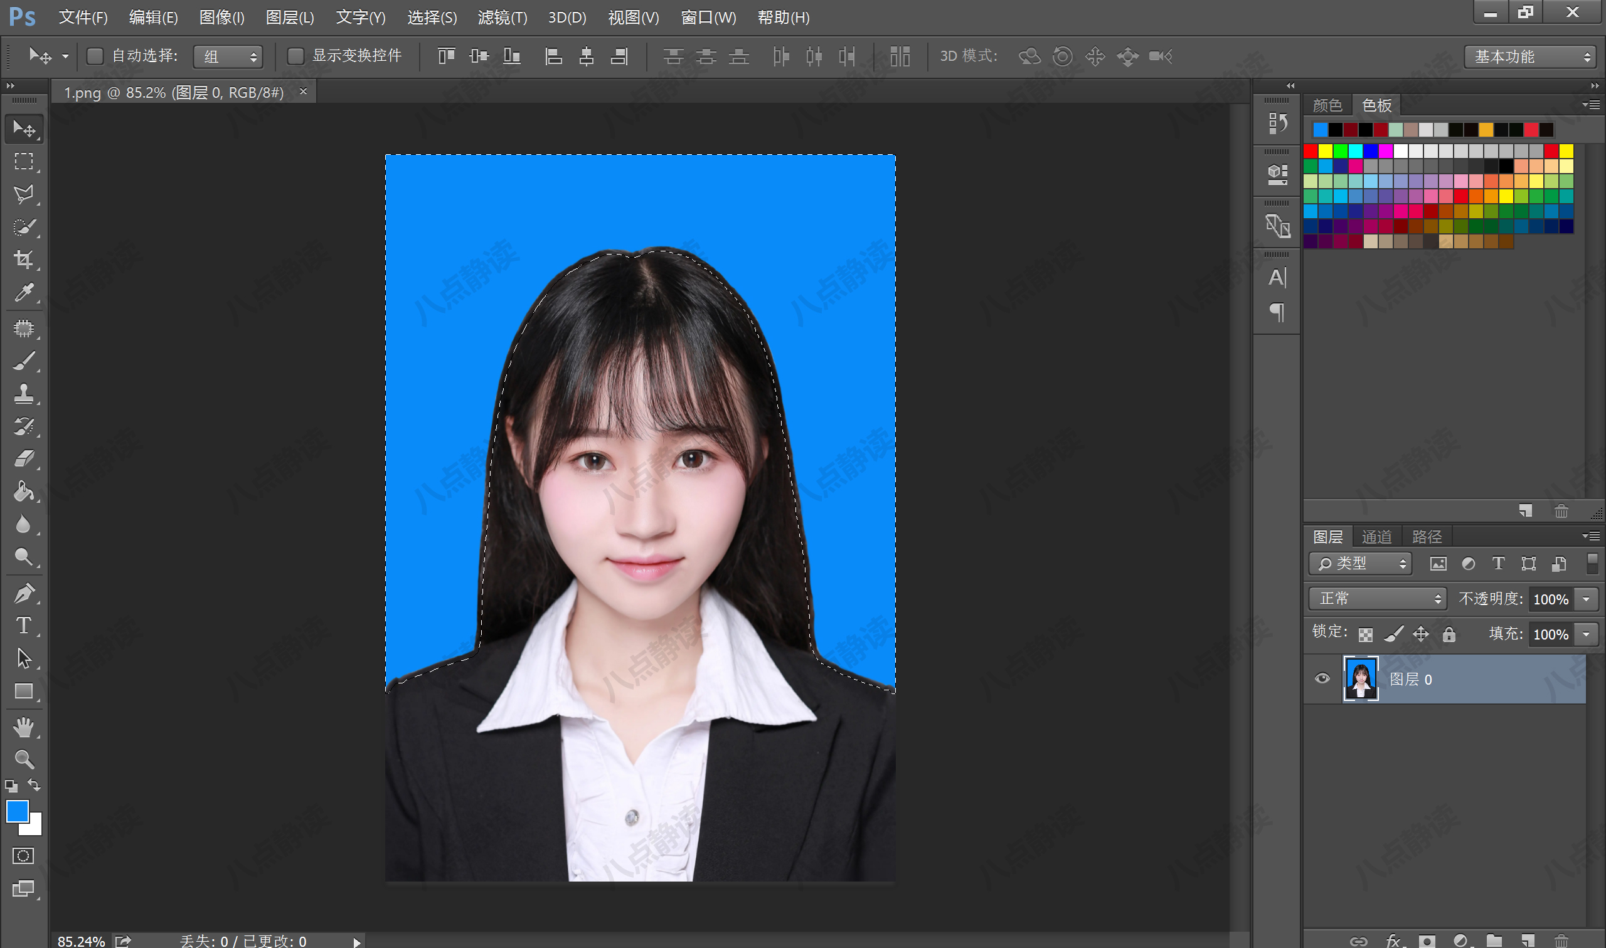The height and width of the screenshot is (948, 1606).
Task: Enable the 自动选择 checkbox
Action: pyautogui.click(x=95, y=56)
